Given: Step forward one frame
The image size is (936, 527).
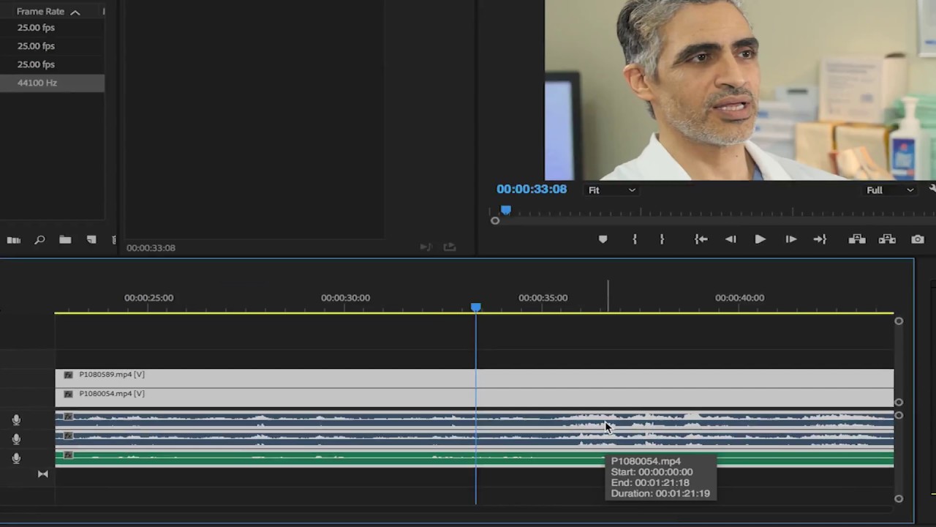Looking at the screenshot, I should 790,239.
